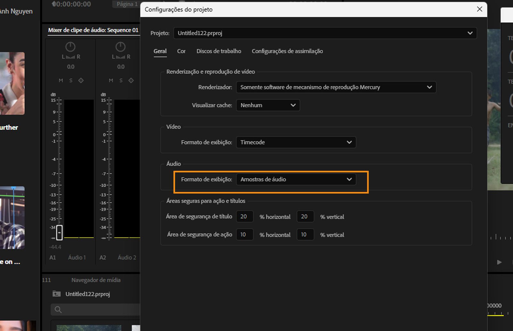The height and width of the screenshot is (331, 513).
Task: Mute the Áudio 1 channel
Action: click(x=61, y=80)
